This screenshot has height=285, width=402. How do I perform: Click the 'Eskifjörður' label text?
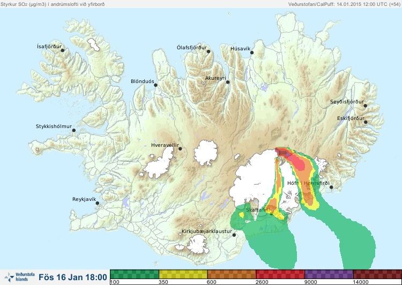351,118
